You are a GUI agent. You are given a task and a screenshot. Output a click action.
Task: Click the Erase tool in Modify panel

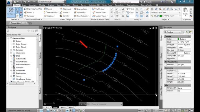[x=147, y=9]
